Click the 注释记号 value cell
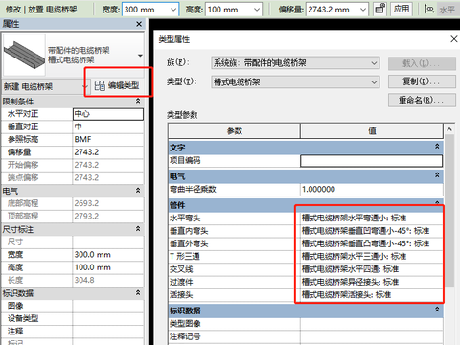 [371, 336]
